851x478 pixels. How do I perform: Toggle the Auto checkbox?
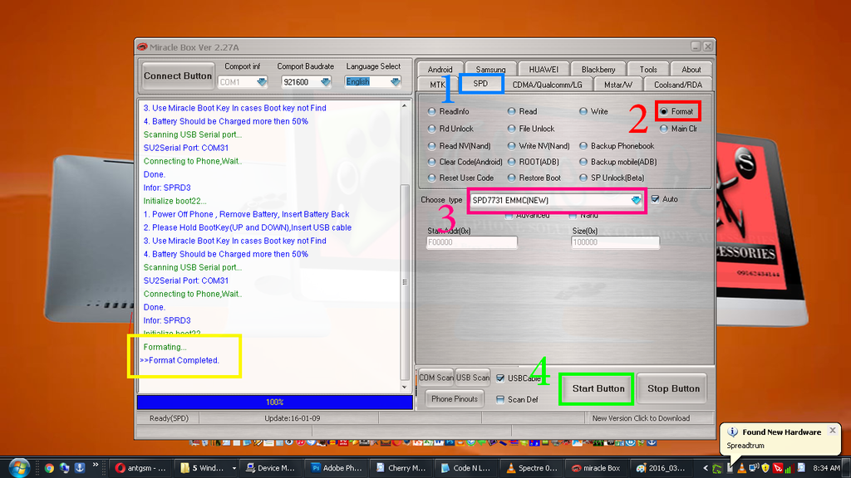tap(655, 199)
